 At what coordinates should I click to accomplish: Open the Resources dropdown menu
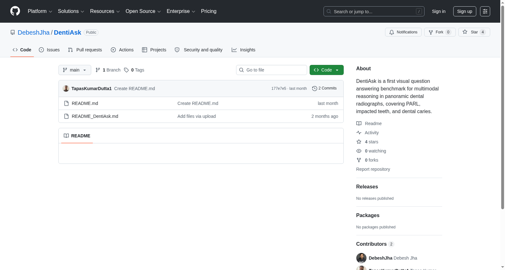(x=105, y=11)
